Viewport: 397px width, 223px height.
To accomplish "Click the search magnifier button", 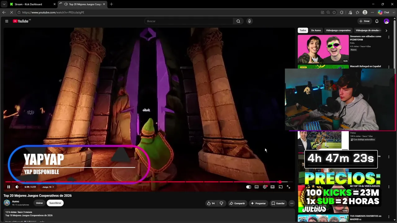I will tap(238, 21).
